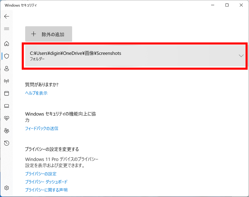Screen dimensions: 249x197
Task: Open Protection history clock icon
Action: 7,143
